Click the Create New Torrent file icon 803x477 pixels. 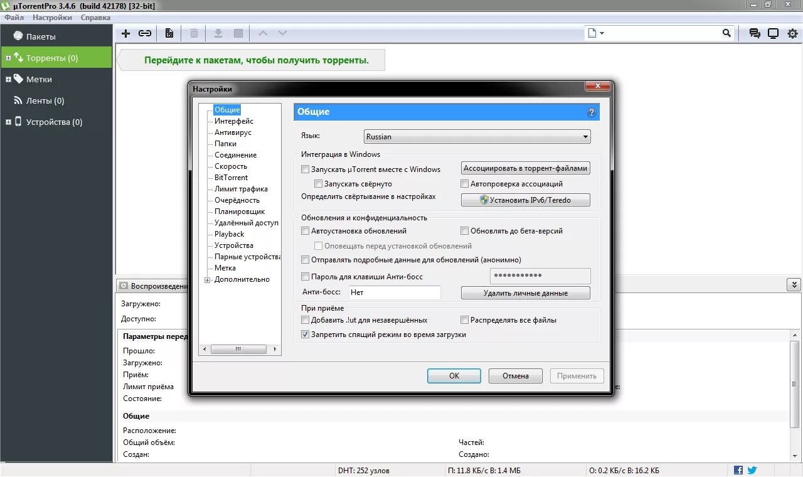[169, 33]
